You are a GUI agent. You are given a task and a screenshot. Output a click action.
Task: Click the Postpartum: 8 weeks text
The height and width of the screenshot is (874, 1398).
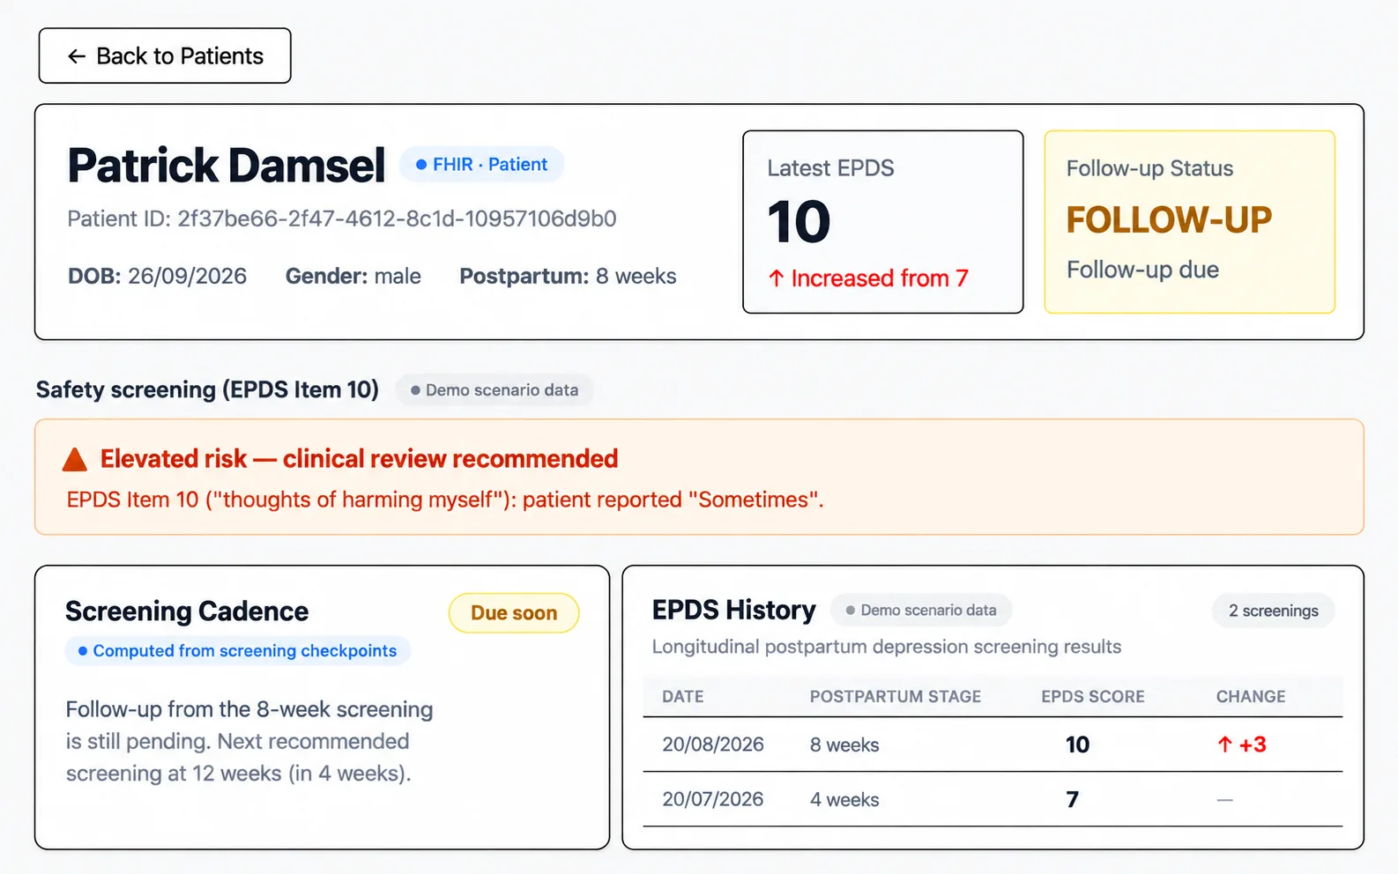568,276
